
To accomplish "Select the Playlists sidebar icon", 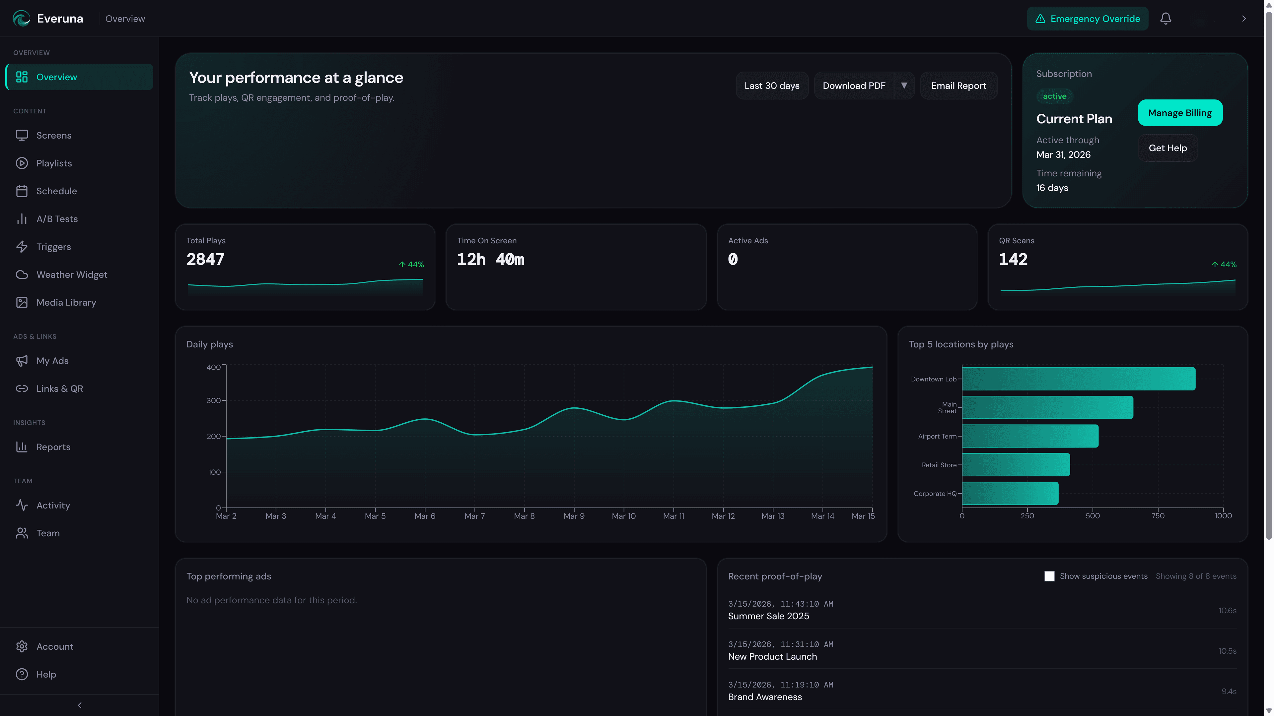I will (x=22, y=163).
